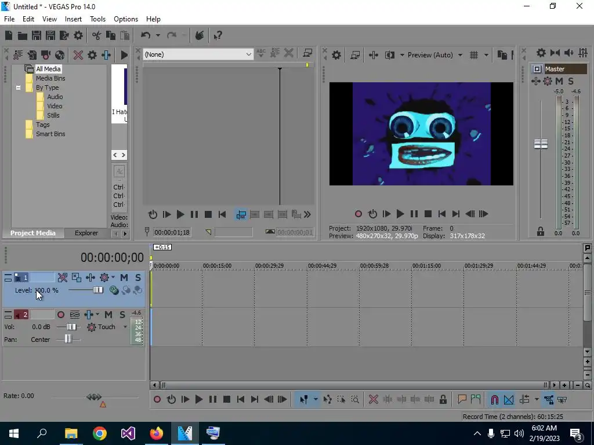The image size is (594, 445).
Task: Open the Tools menu
Action: coord(97,19)
